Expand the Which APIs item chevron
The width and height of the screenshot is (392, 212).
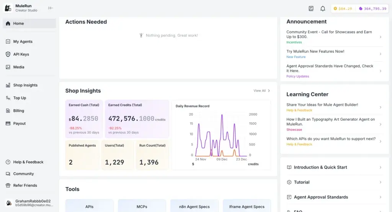pos(380,141)
